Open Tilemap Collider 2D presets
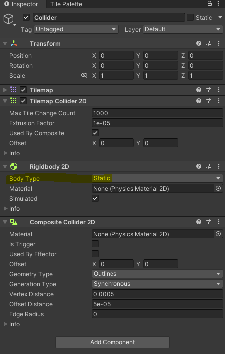 pyautogui.click(x=209, y=101)
